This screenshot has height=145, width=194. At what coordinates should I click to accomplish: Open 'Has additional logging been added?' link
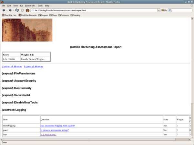[x=58, y=126]
